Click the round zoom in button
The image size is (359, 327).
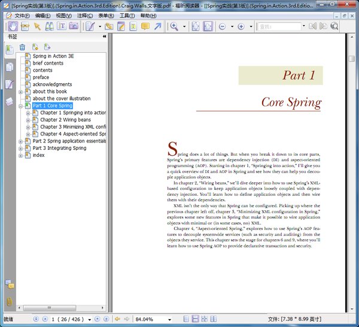(241, 26)
